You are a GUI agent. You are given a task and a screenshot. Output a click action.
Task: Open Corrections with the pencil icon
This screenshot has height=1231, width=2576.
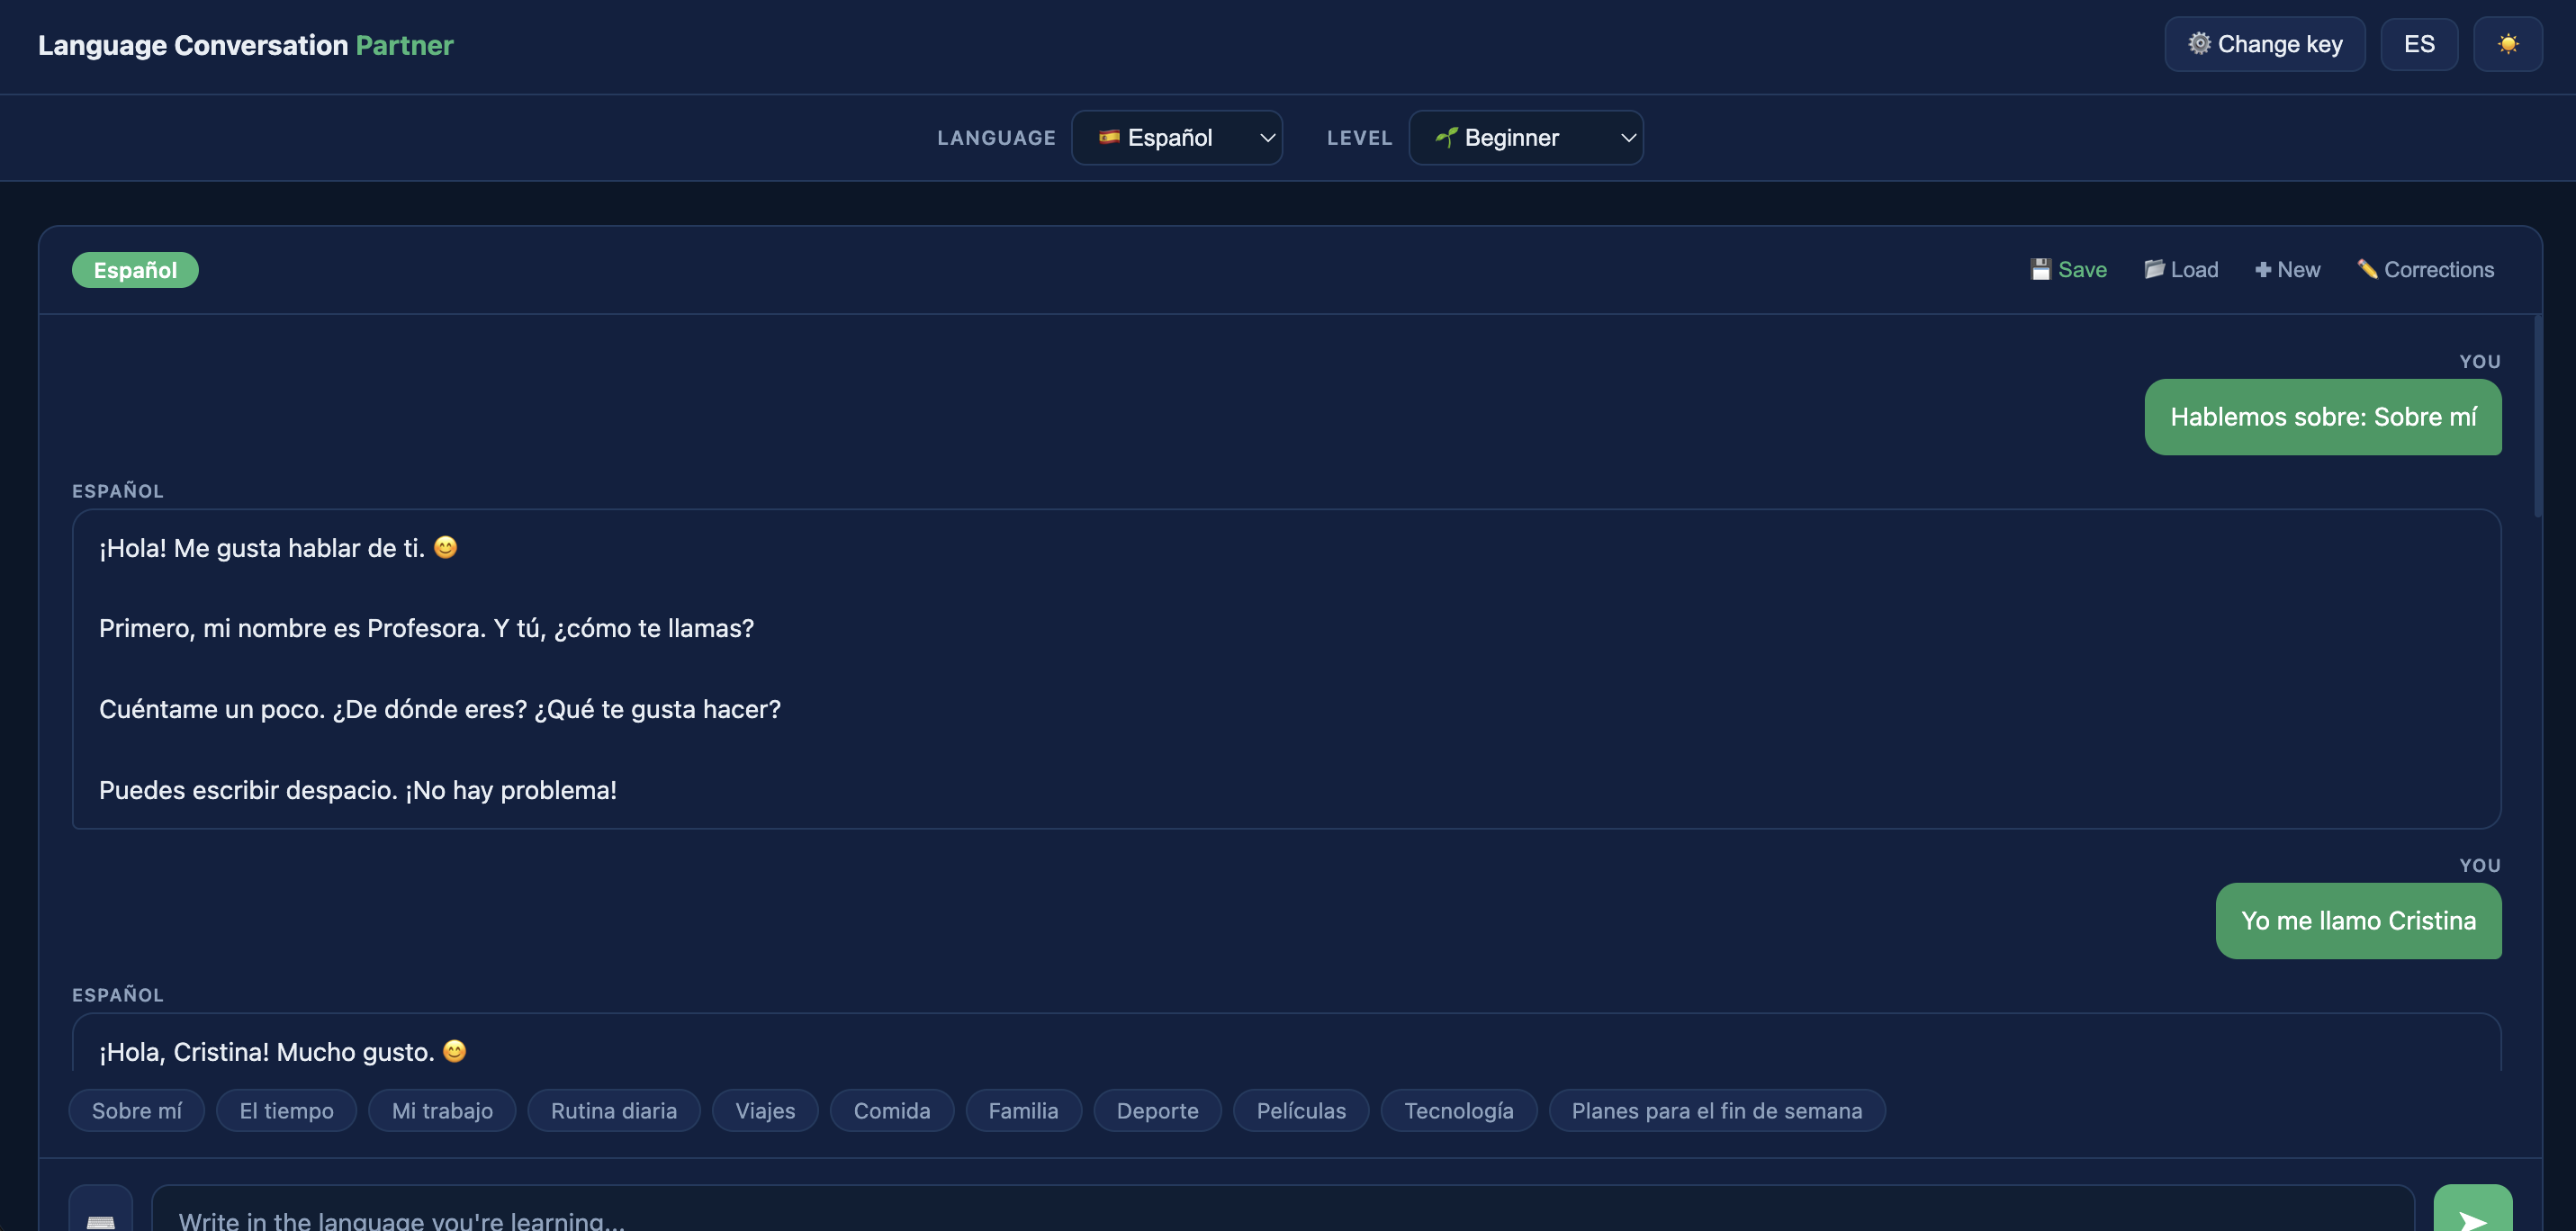tap(2425, 270)
